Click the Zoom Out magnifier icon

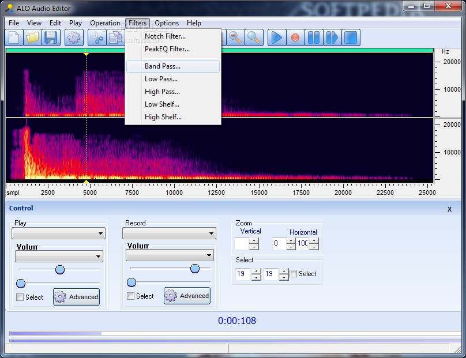tap(235, 37)
